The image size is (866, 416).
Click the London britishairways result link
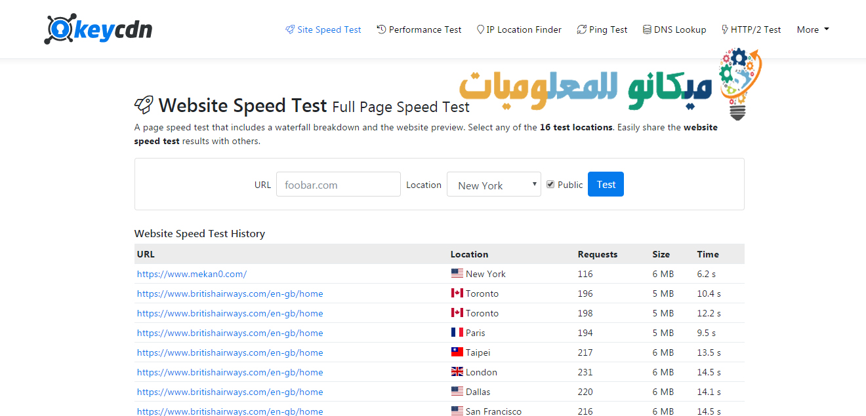[230, 372]
